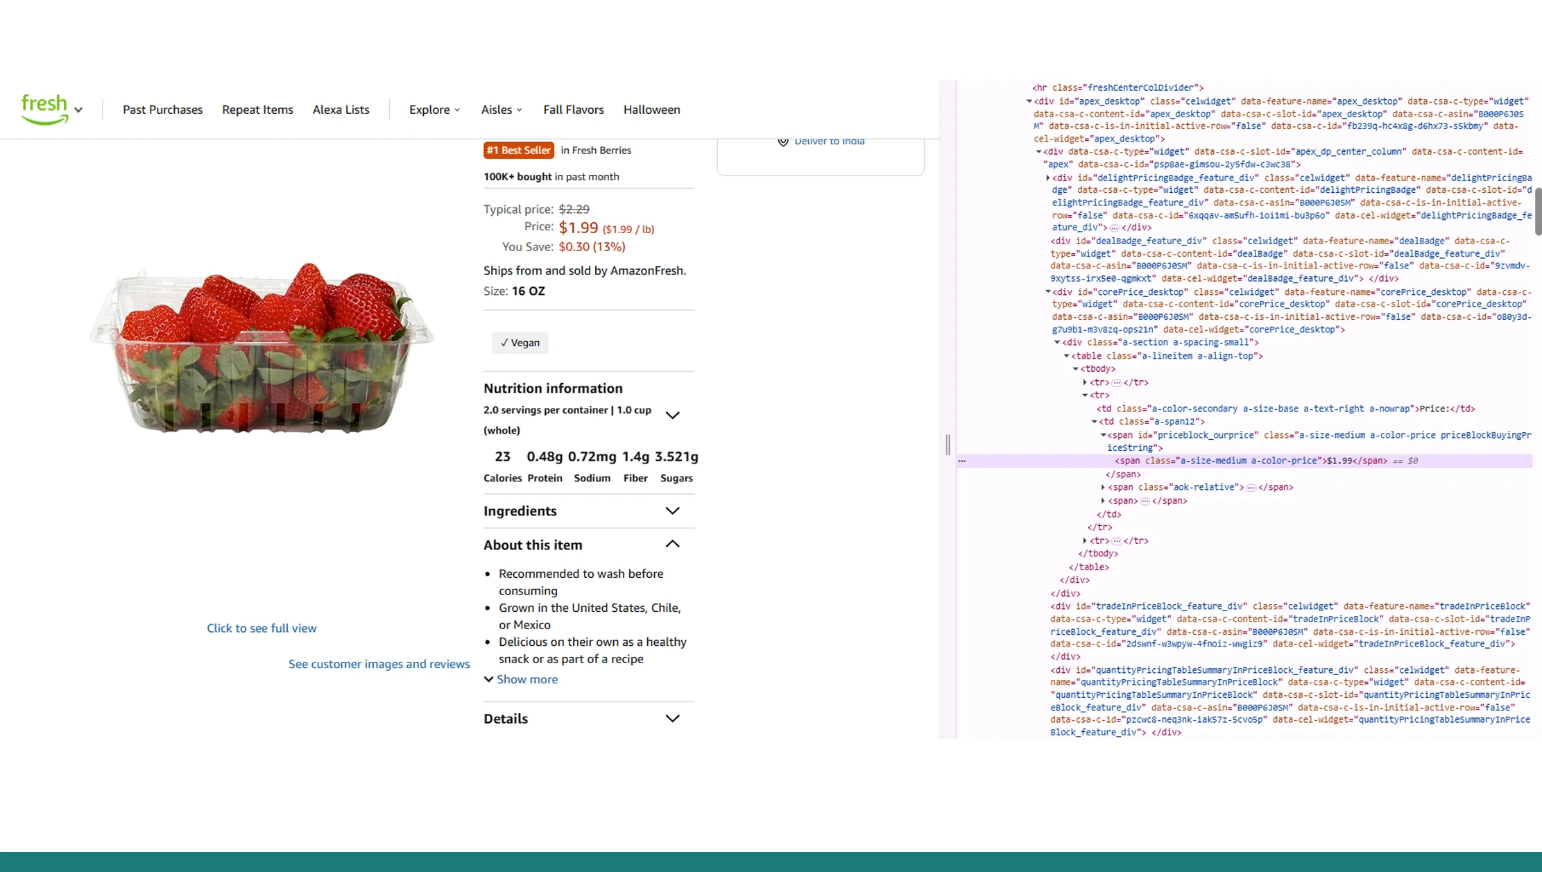The height and width of the screenshot is (872, 1542).
Task: Open the dropdown chevron next to Fresh logo
Action: click(78, 111)
